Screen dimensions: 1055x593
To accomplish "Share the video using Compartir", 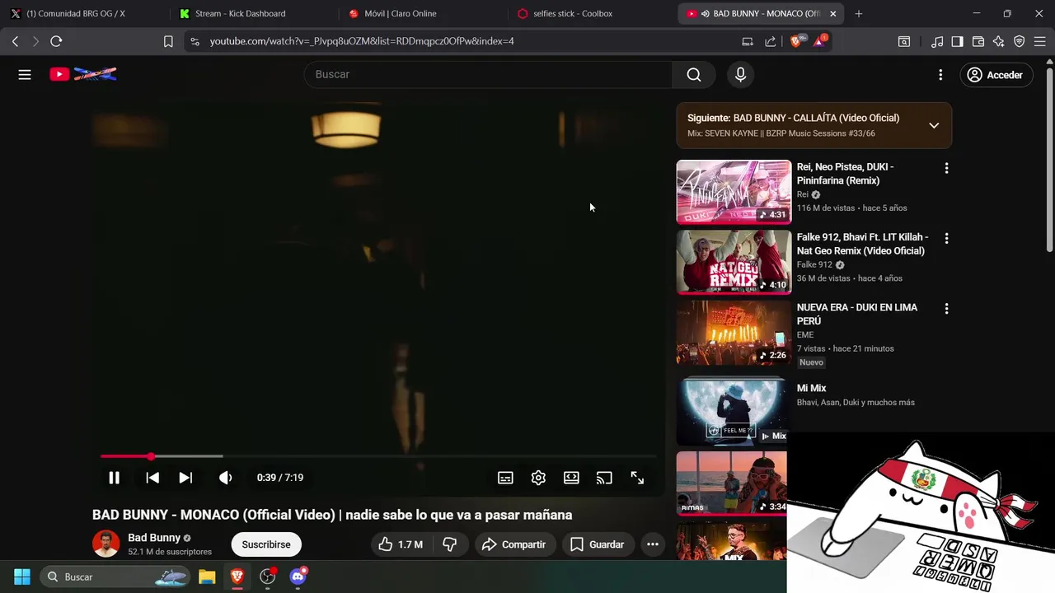I will [514, 544].
